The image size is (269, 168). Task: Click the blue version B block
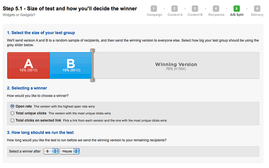coord(71,65)
